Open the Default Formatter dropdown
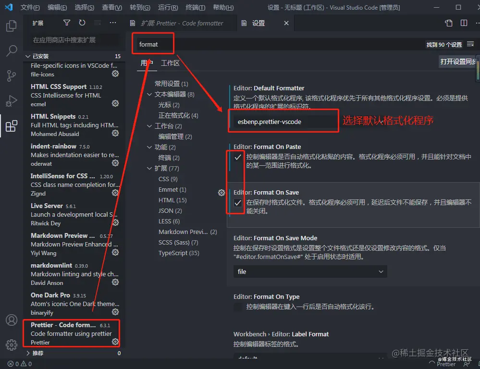Image resolution: width=480 pixels, height=369 pixels. click(x=310, y=122)
